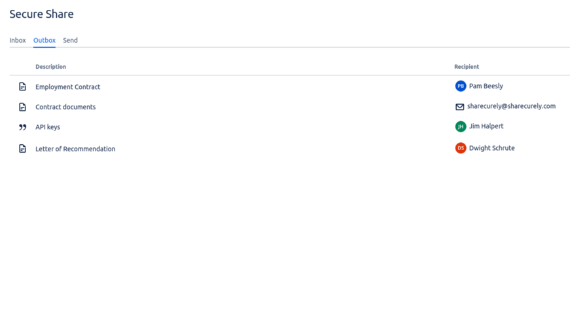Image resolution: width=570 pixels, height=325 pixels.
Task: Switch to the Inbox tab
Action: click(x=18, y=41)
